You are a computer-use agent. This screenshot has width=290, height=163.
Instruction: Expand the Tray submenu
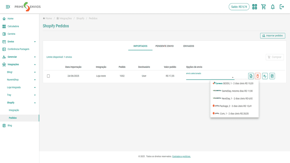19,95
